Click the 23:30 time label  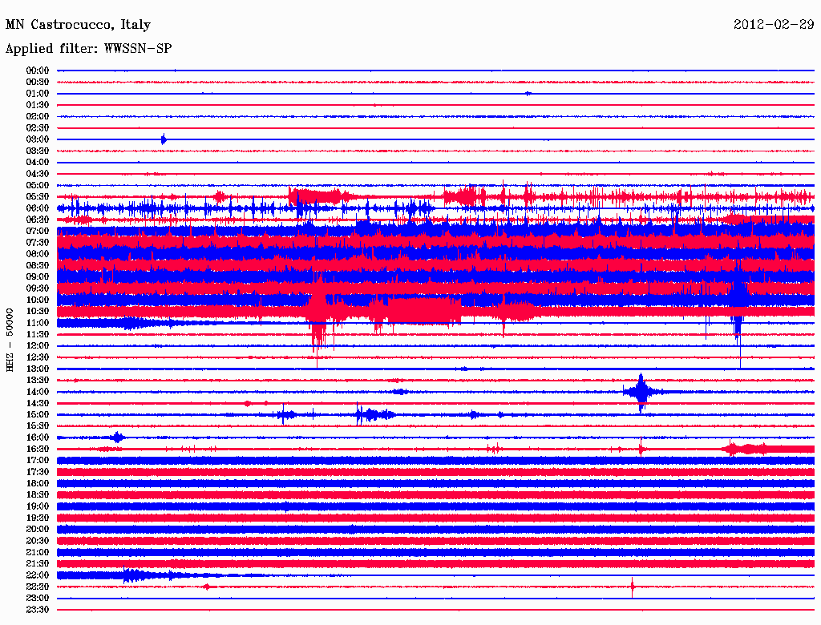38,609
